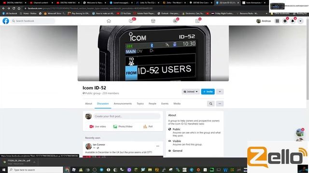Open the Facebook menu grid icon

click(277, 21)
